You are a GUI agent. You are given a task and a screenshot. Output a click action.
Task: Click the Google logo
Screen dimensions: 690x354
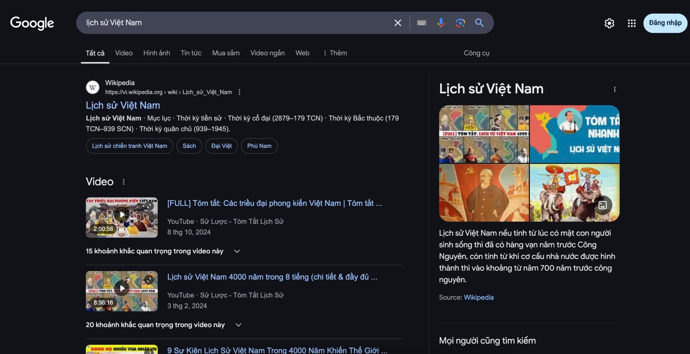pos(32,23)
